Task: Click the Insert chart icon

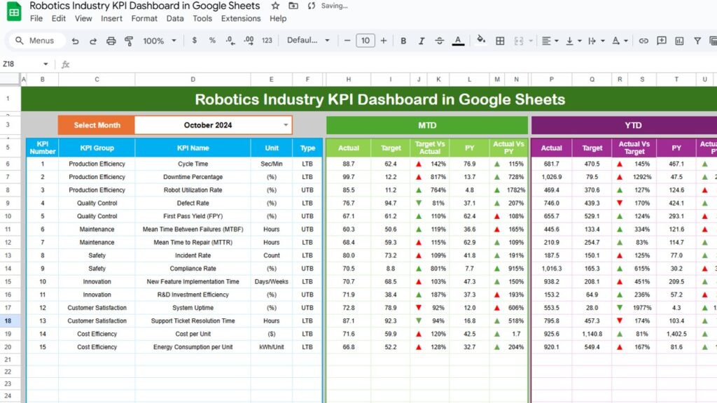Action: click(x=679, y=41)
